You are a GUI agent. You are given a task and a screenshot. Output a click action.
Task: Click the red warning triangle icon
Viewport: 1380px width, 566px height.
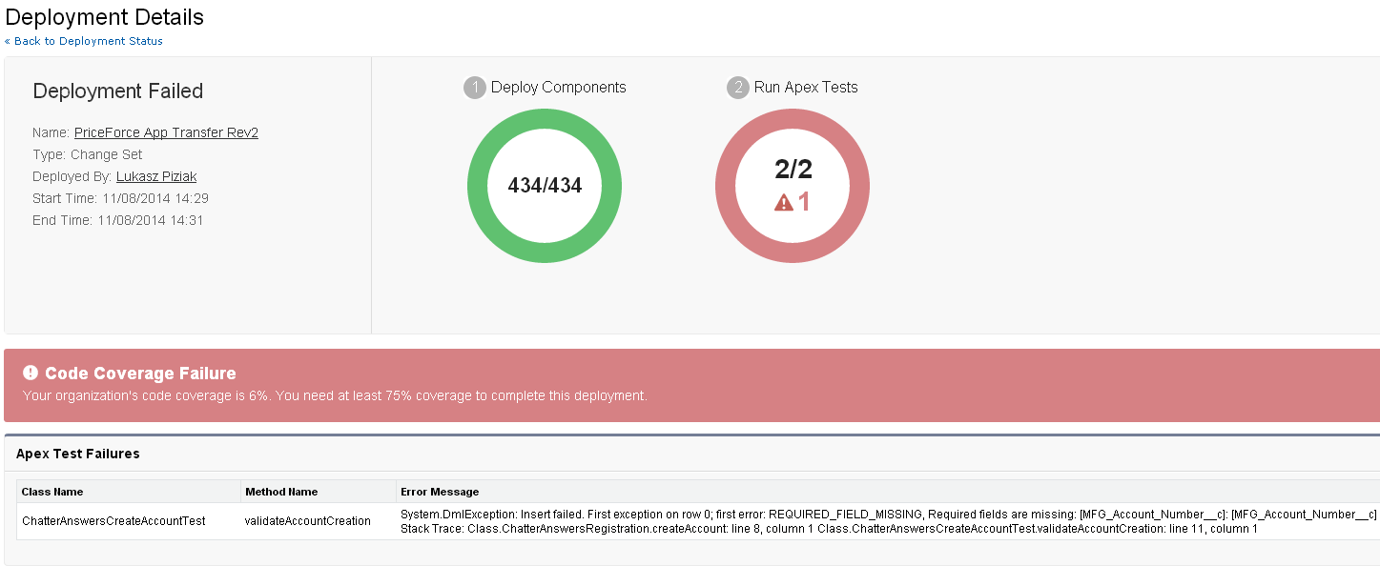[783, 202]
